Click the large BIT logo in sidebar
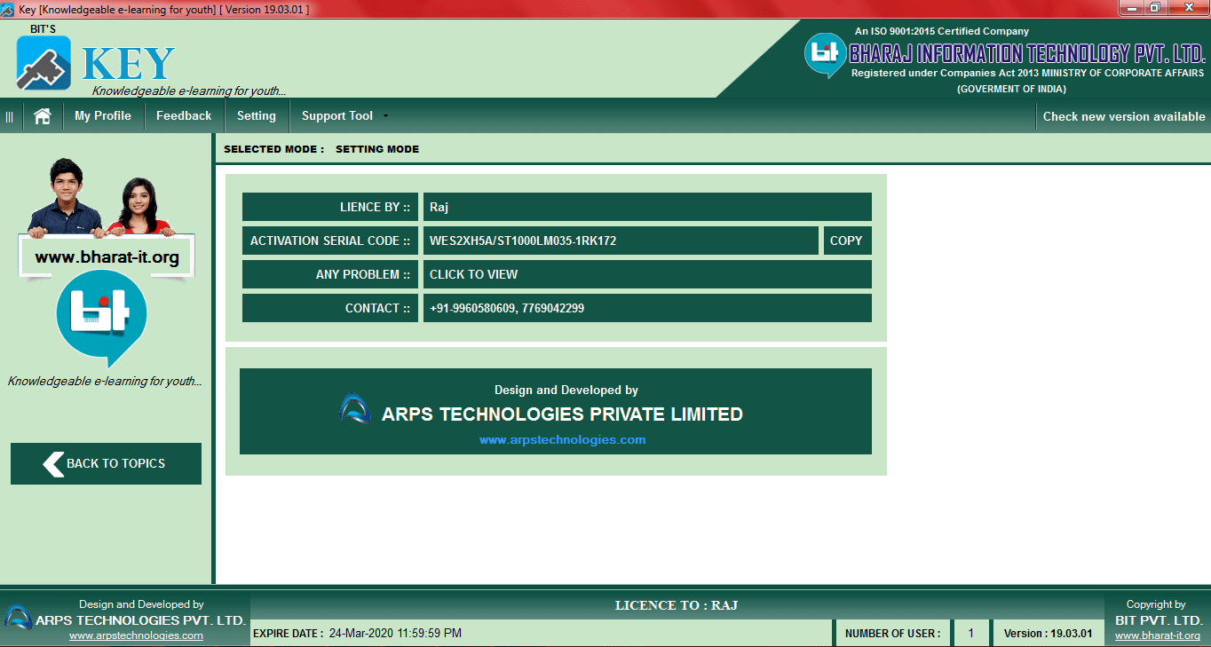This screenshot has height=647, width=1211. 100,318
